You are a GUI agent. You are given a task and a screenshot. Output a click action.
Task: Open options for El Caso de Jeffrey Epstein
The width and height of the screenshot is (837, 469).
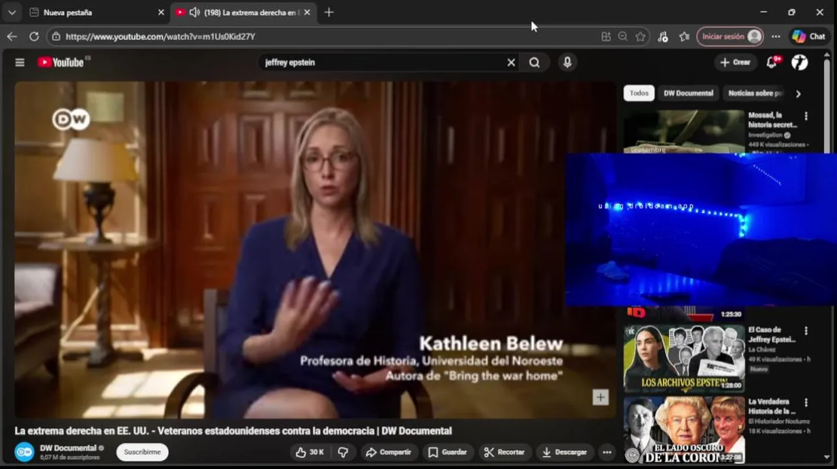(x=806, y=331)
